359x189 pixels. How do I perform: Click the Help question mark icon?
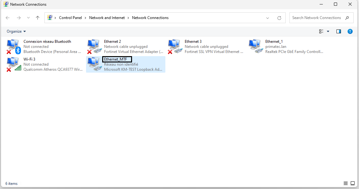(x=350, y=31)
